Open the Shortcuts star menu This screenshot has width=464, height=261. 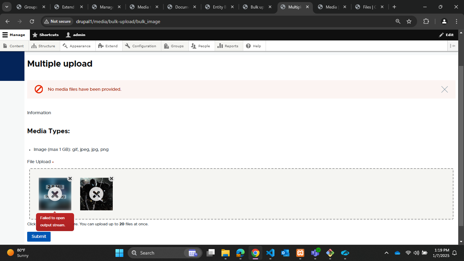(x=46, y=35)
